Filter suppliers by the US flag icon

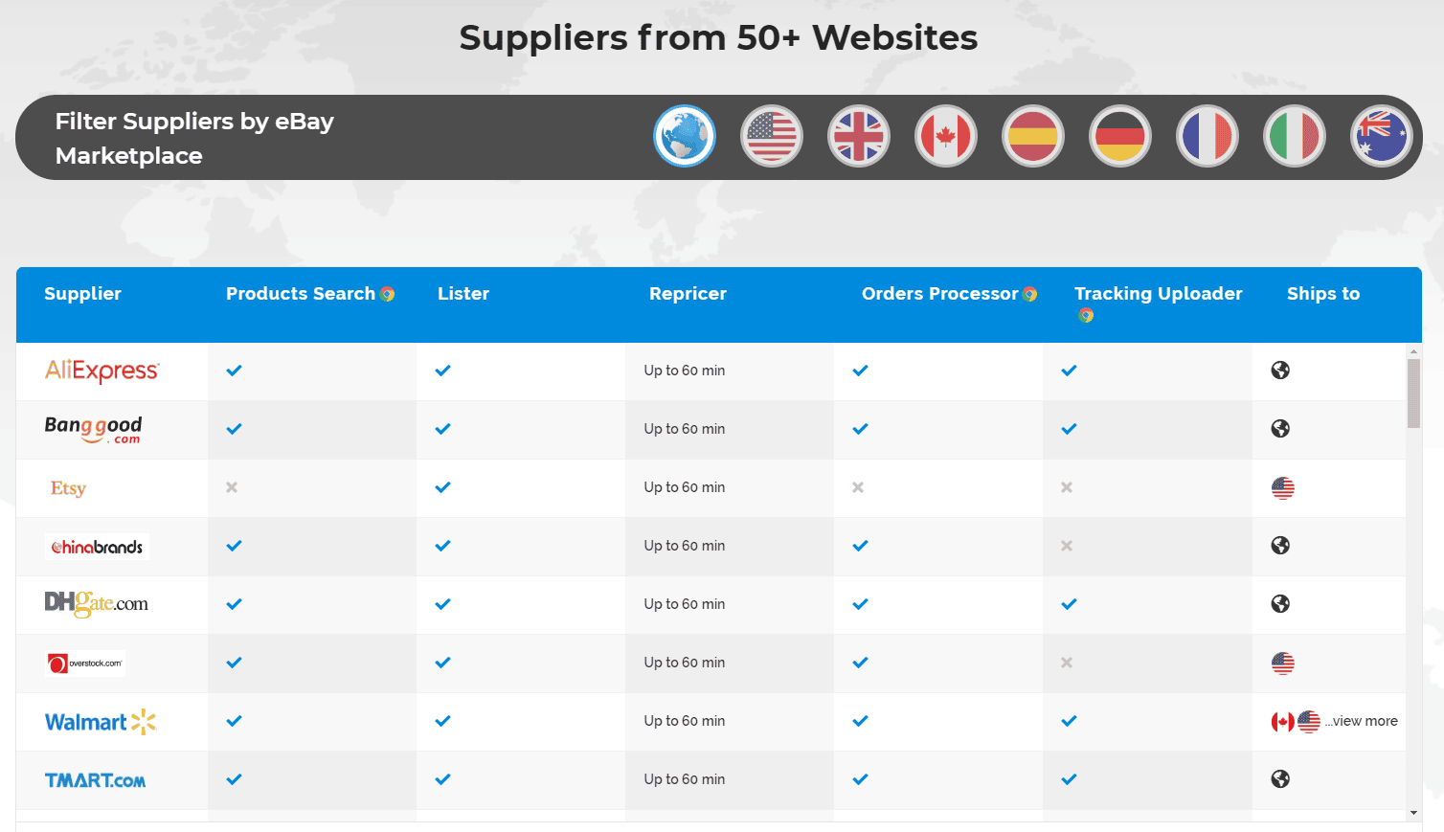pos(771,136)
